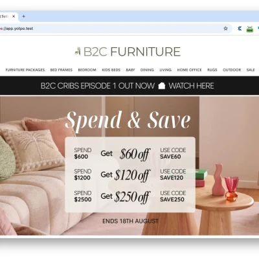Click the green extension icon labeled new
Screen dimensions: 259x259
point(250,29)
